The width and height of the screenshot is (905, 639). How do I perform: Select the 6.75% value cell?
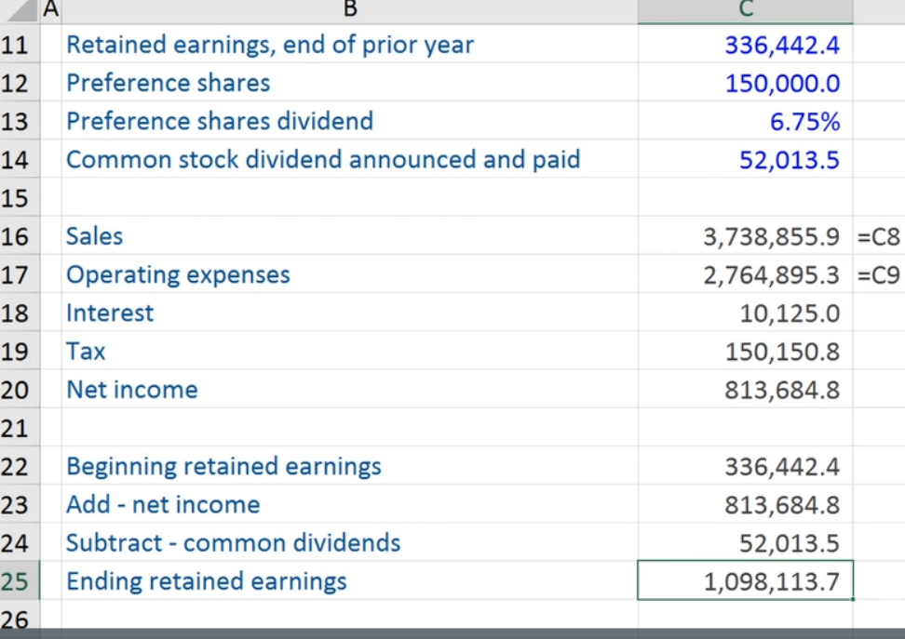point(745,121)
